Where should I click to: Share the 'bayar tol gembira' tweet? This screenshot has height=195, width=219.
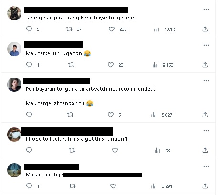pyautogui.click(x=205, y=29)
